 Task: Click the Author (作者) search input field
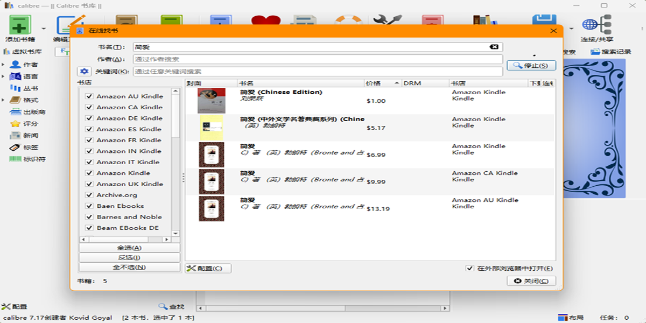(x=318, y=59)
